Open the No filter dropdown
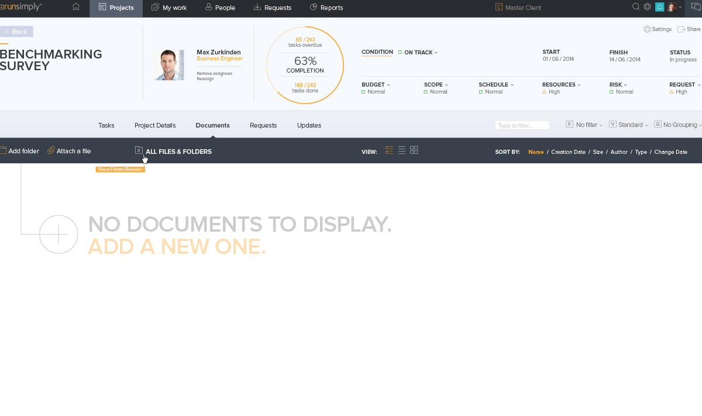This screenshot has height=416, width=702. pos(586,125)
